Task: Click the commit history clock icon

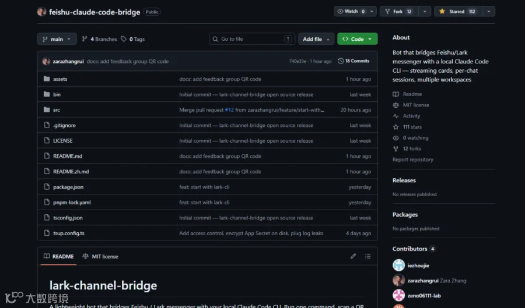Action: [341, 61]
